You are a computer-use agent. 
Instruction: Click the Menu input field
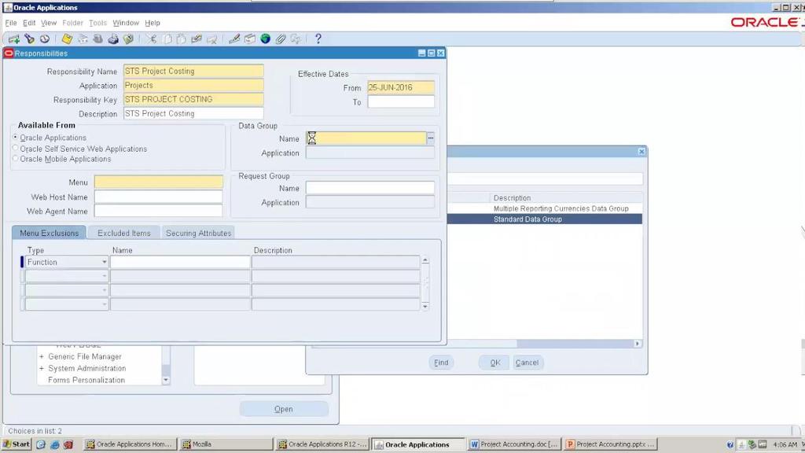[159, 182]
